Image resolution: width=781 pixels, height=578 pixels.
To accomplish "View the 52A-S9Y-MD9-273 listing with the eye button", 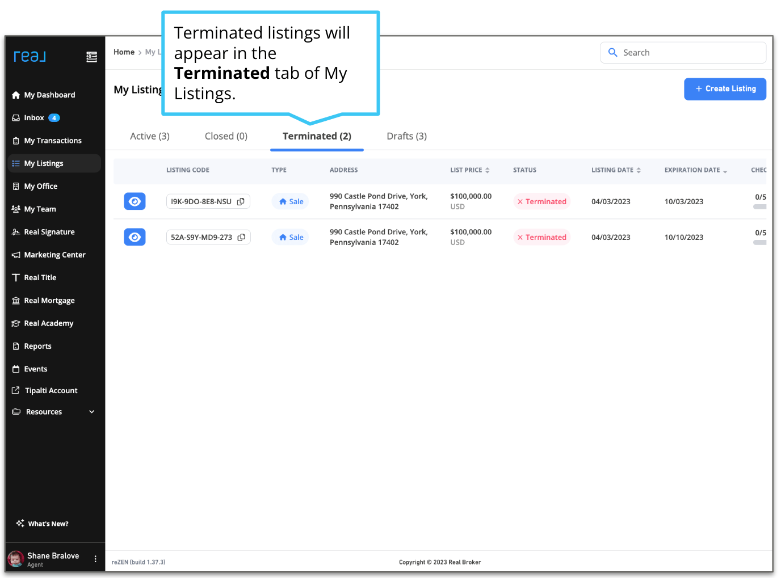I will (135, 237).
